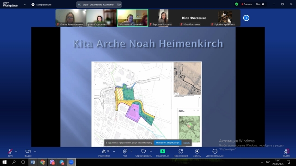Open the Zoom Workplace dropdown arrow

(25, 5)
